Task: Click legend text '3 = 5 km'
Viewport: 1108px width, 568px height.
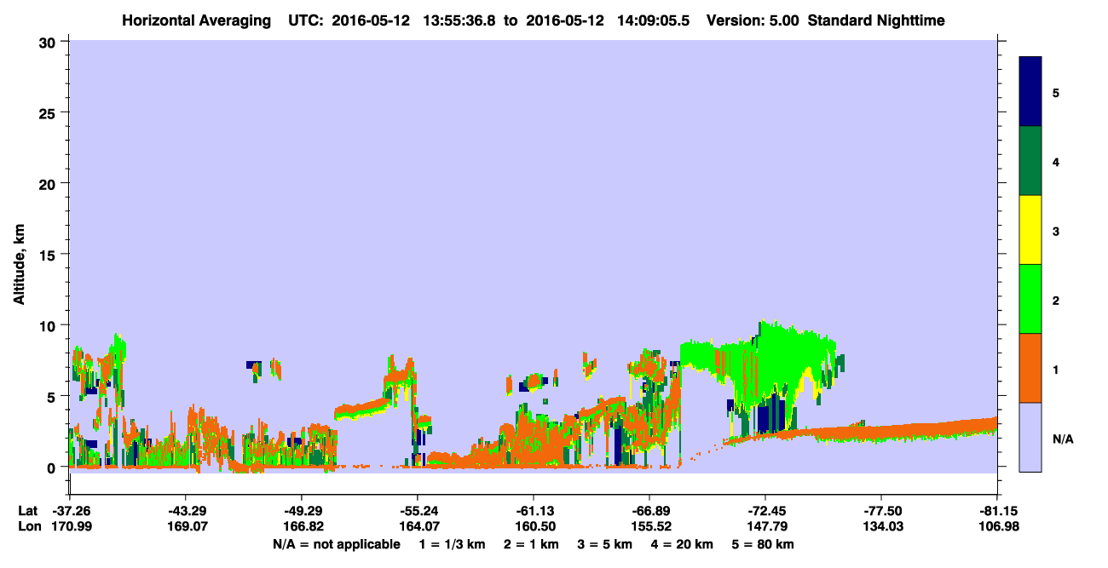Action: tap(607, 544)
